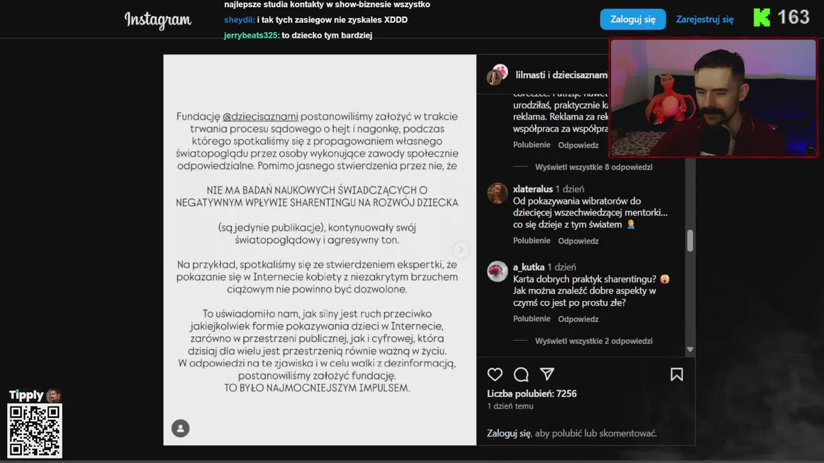Reply to xlateralus comment via Odpowiedz
Image resolution: width=824 pixels, height=463 pixels.
[x=578, y=241]
